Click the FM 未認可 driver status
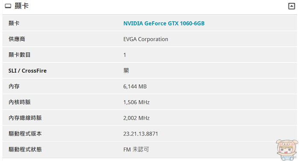Viewport: 299px width, 161px height. tap(136, 150)
